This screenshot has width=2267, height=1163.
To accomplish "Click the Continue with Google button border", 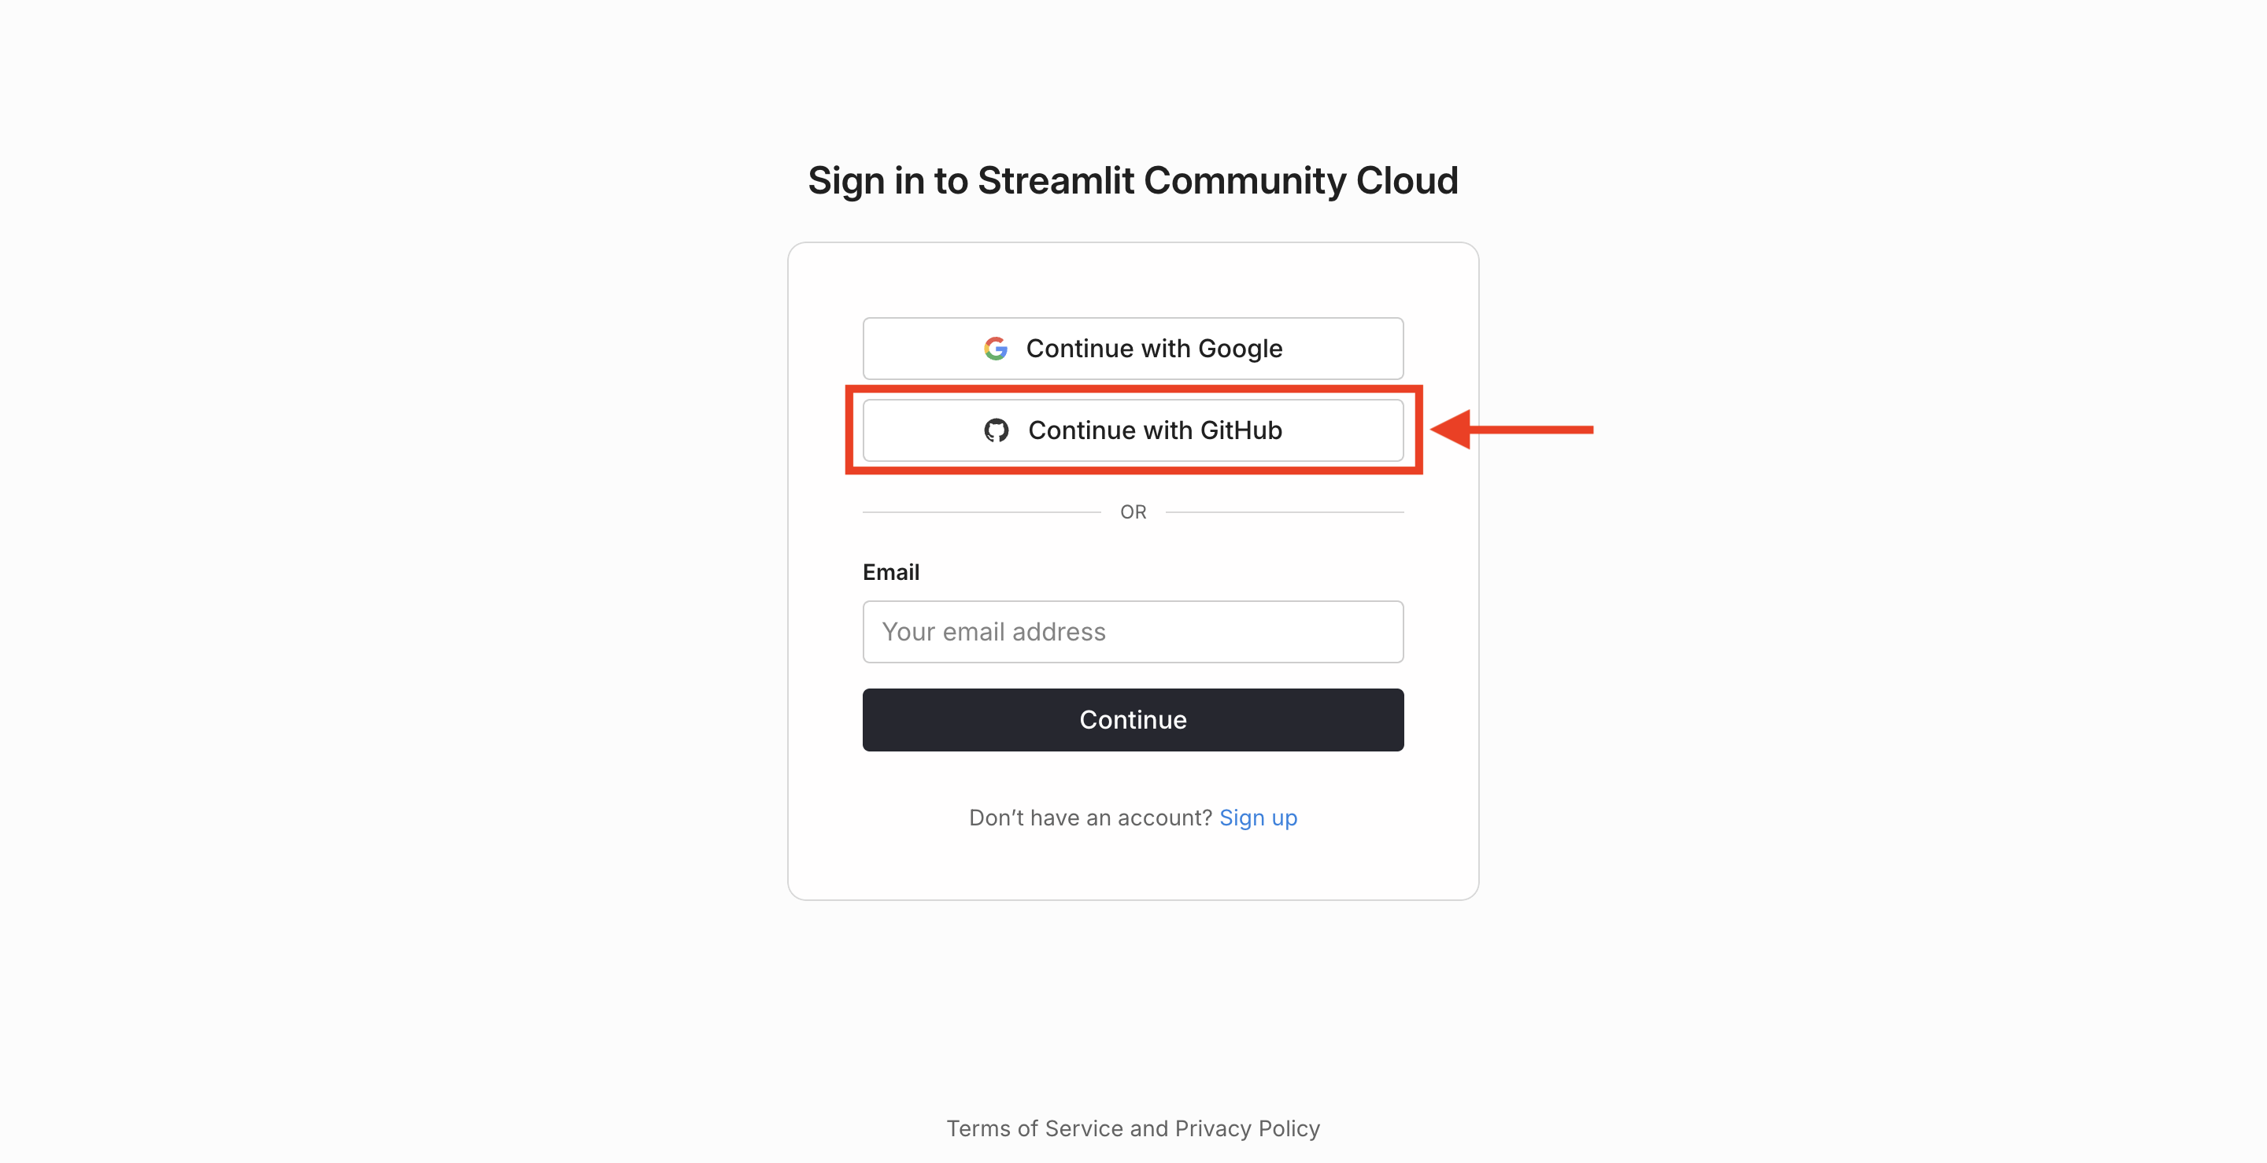I will point(1133,320).
